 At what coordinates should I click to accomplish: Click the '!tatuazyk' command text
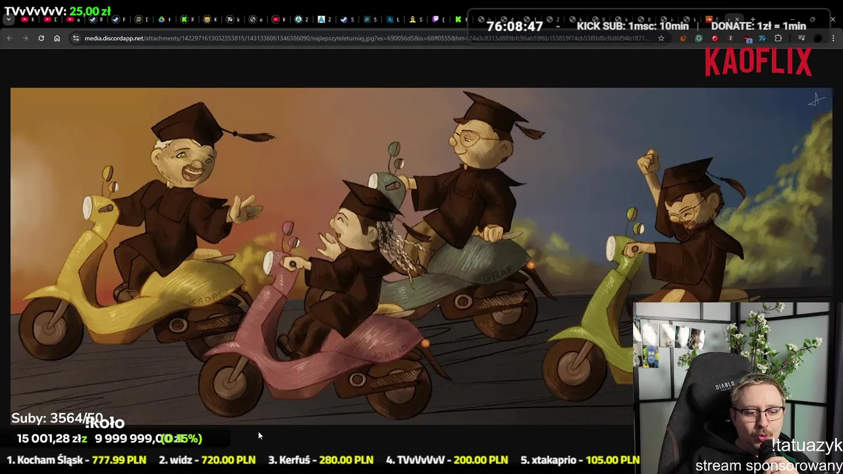click(x=807, y=446)
